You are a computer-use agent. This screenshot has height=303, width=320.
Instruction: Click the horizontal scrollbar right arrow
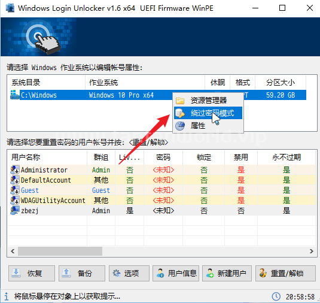[x=312, y=251]
